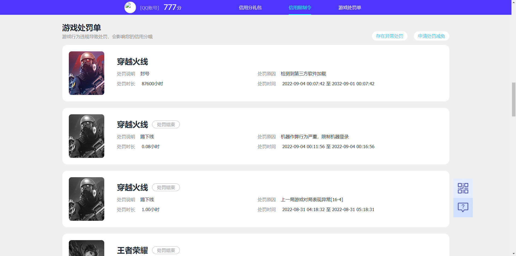Open the help question chat icon
Viewport: 516px width, 256px height.
[x=463, y=208]
